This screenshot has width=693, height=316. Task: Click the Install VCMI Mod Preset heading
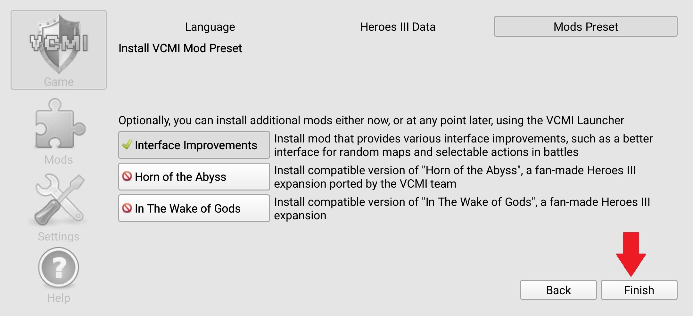tap(180, 48)
